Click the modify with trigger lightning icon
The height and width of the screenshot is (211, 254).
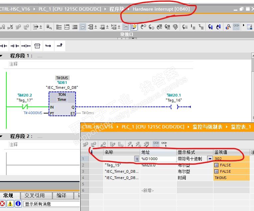coord(138,144)
